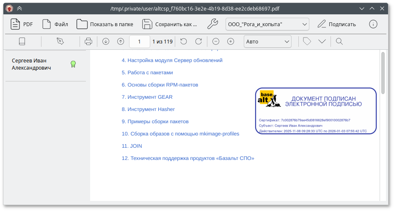The width and height of the screenshot is (394, 211).
Task: Open a PDF document
Action: click(x=22, y=24)
